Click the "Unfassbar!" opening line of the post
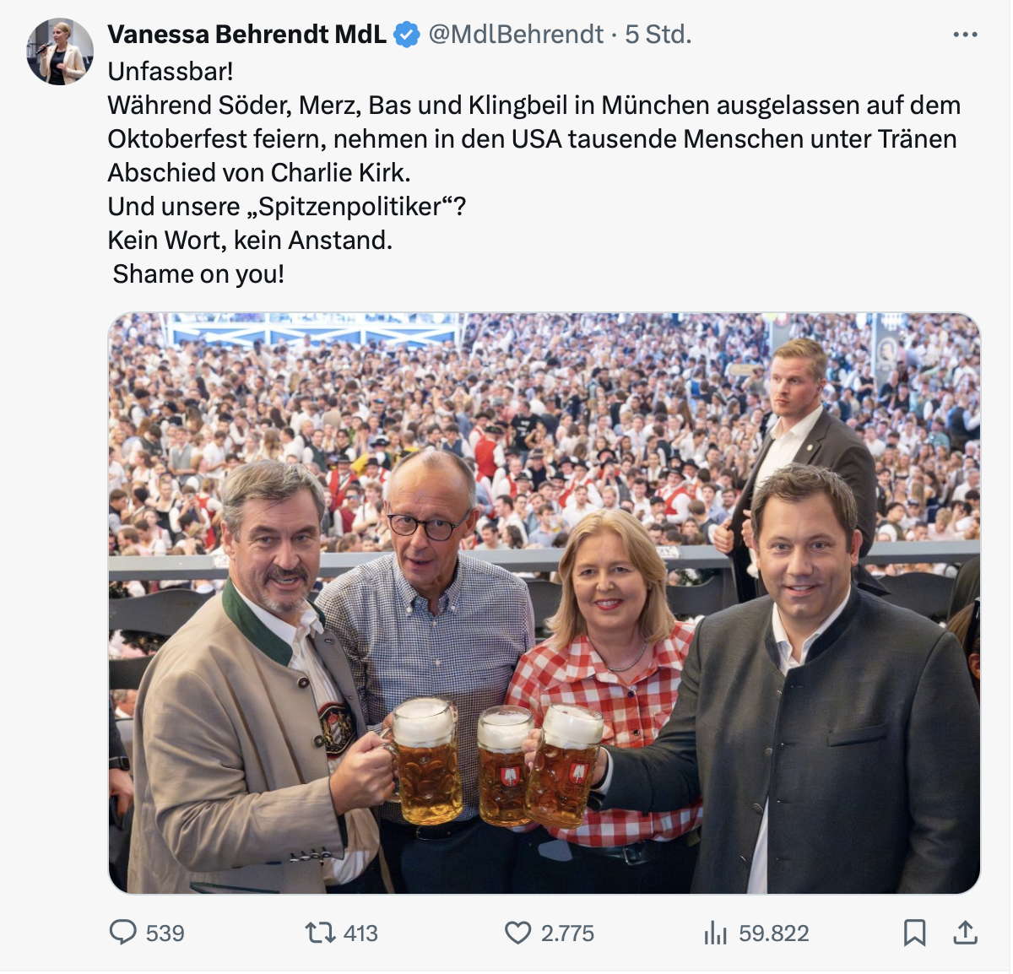 [171, 71]
